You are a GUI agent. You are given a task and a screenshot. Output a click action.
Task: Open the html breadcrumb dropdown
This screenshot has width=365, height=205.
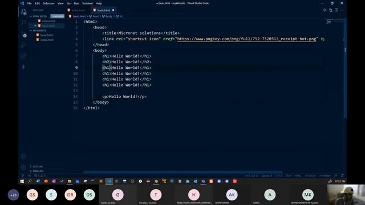pyautogui.click(x=94, y=17)
